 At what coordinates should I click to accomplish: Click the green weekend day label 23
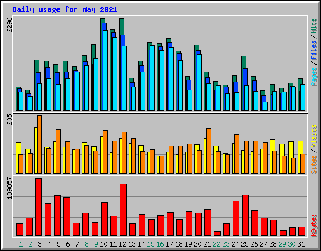226,244
